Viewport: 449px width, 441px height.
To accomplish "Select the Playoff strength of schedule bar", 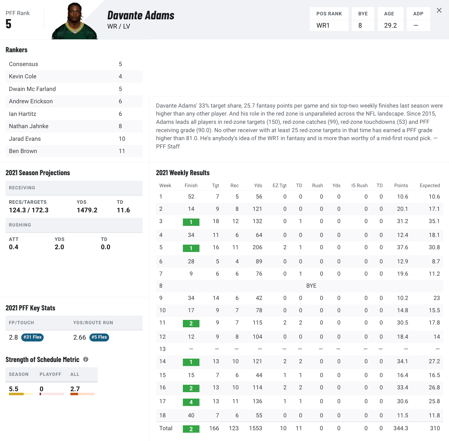I will pos(52,394).
